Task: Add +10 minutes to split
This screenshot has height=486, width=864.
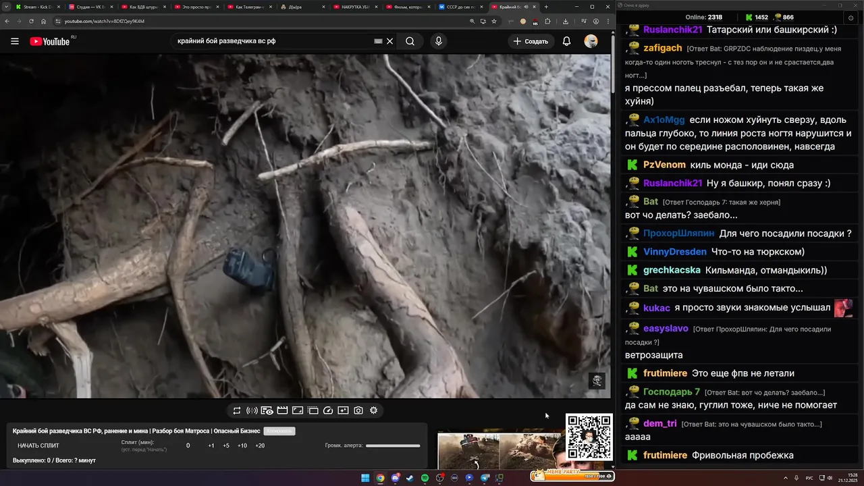Action: pos(242,446)
